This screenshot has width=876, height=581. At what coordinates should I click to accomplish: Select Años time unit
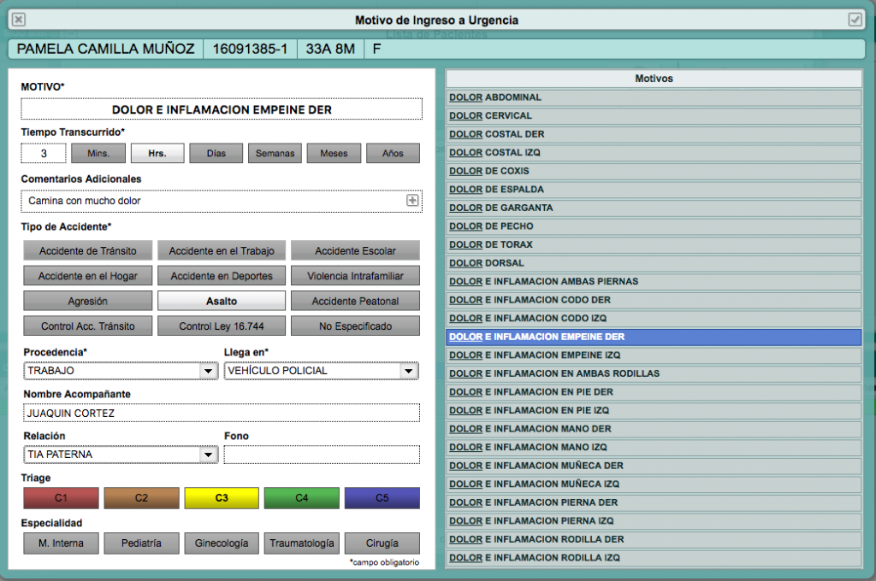[x=393, y=153]
